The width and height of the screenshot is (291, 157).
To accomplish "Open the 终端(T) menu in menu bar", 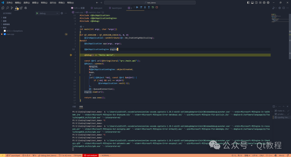I will [61, 2].
